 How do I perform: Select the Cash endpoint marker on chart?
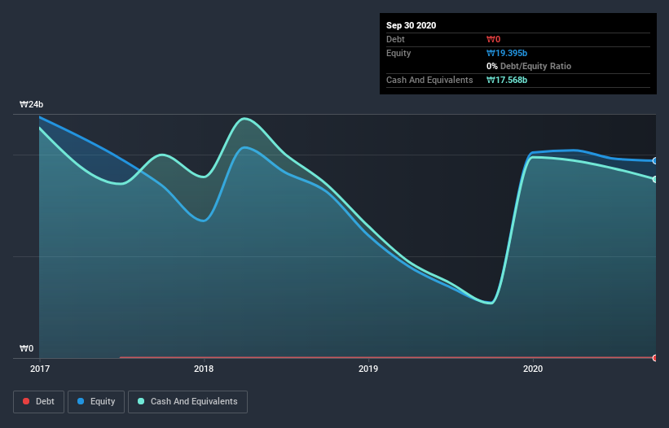pyautogui.click(x=655, y=179)
